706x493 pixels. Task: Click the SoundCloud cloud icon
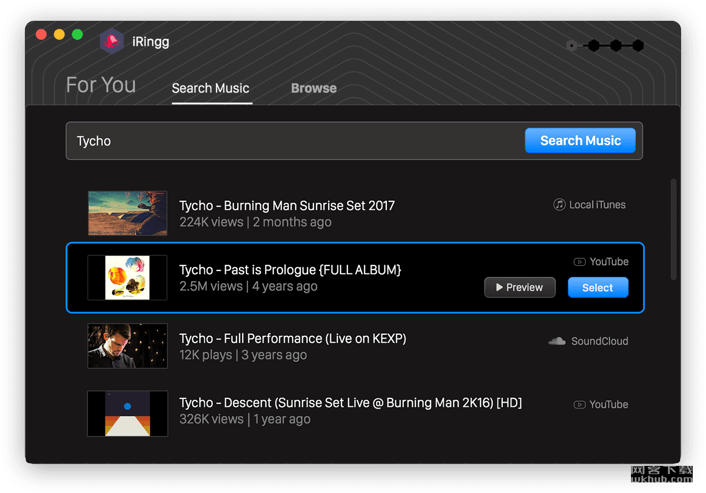coord(557,341)
